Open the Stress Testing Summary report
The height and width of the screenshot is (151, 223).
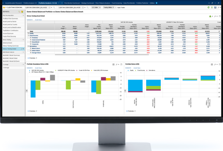tap(11, 46)
